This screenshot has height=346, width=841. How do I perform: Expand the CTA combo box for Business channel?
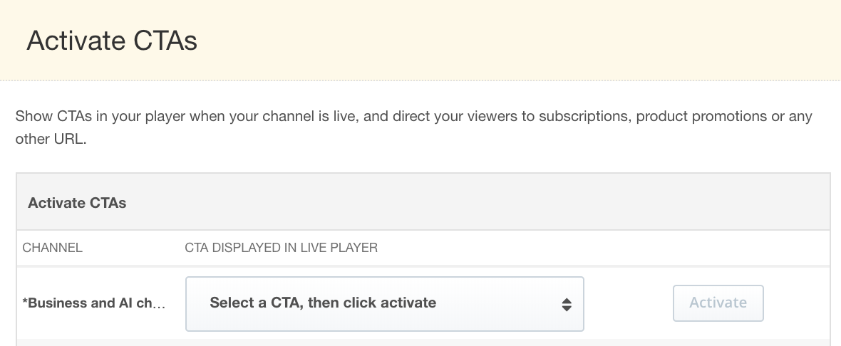point(385,304)
